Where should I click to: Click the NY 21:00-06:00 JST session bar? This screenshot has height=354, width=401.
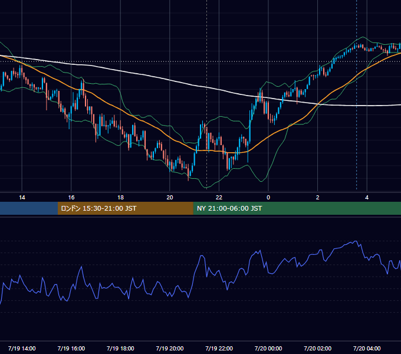[x=297, y=208]
